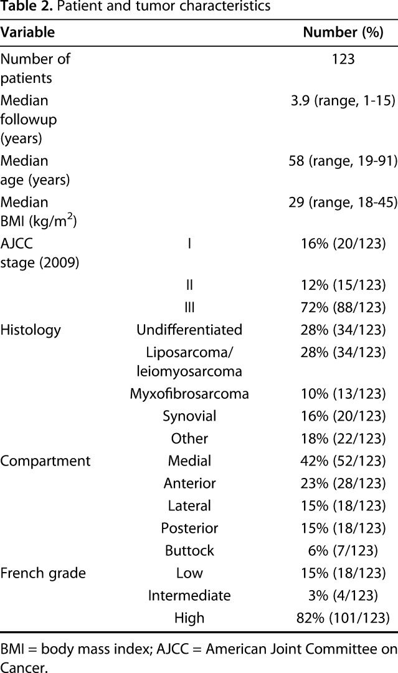Screen dimensions: 398x673
Task: Click the Synovial histology cell
Action: tap(189, 416)
